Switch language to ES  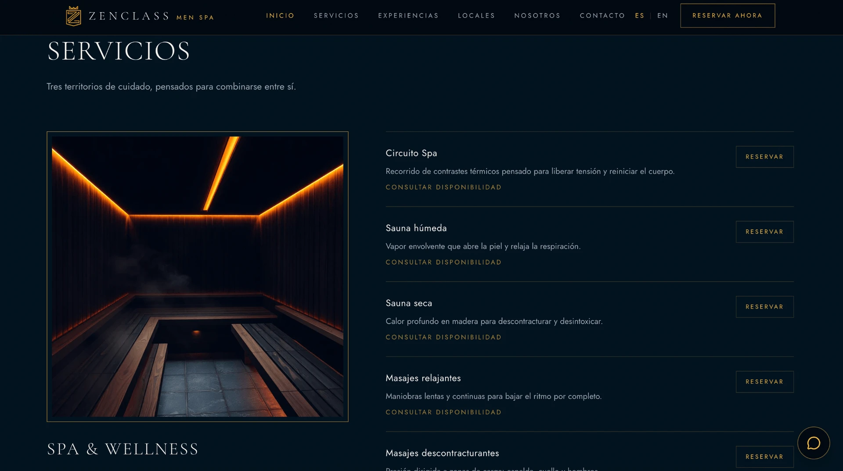(x=640, y=16)
